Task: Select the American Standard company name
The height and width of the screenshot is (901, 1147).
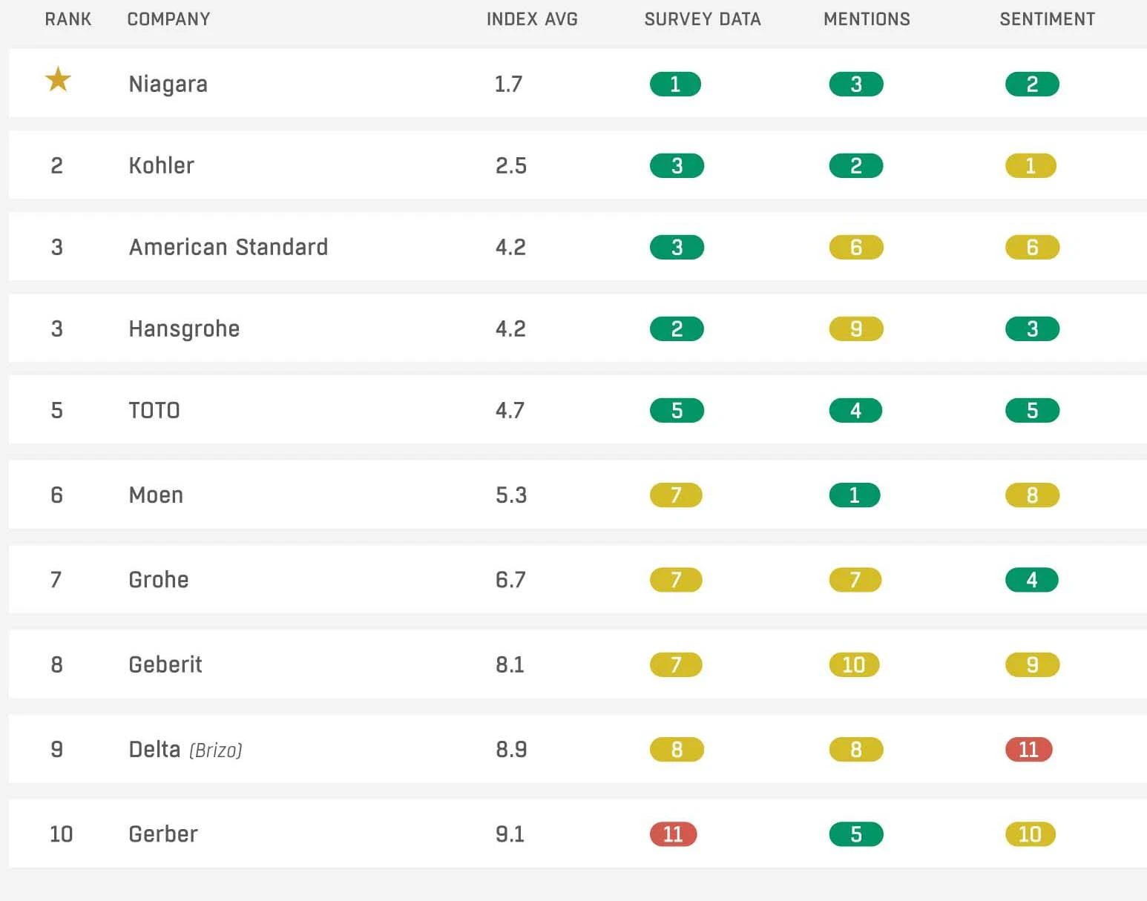Action: click(229, 247)
